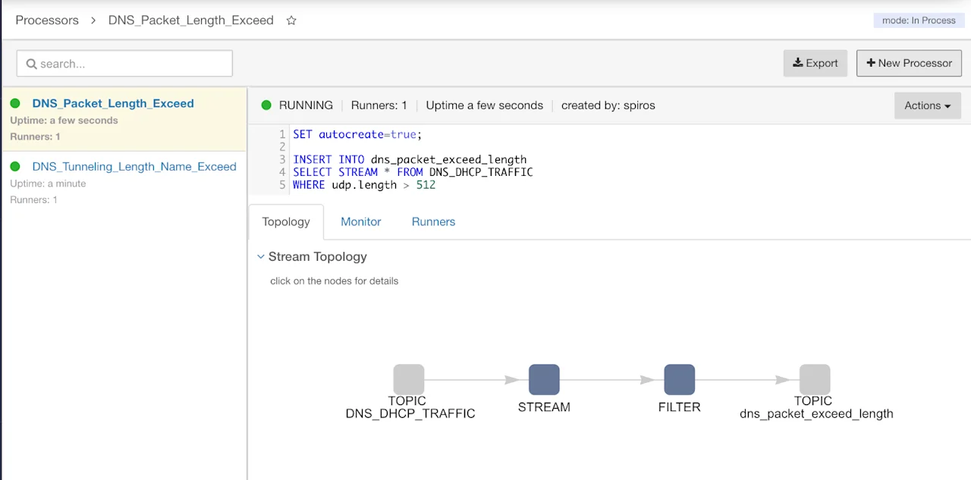Click the 'created by: spiros' text
The width and height of the screenshot is (971, 480).
608,105
